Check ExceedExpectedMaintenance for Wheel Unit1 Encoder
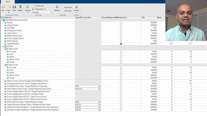The image size is (207, 116). pos(121,52)
